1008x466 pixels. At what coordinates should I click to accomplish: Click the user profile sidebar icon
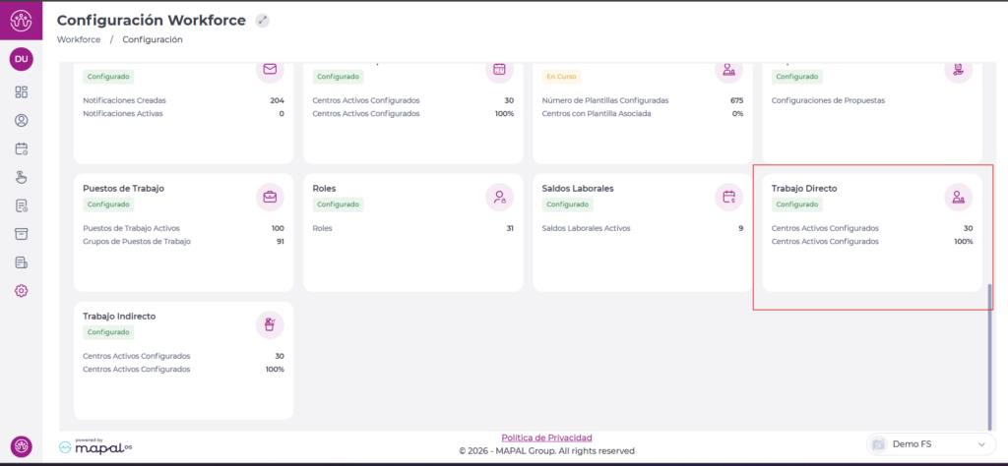(x=22, y=120)
